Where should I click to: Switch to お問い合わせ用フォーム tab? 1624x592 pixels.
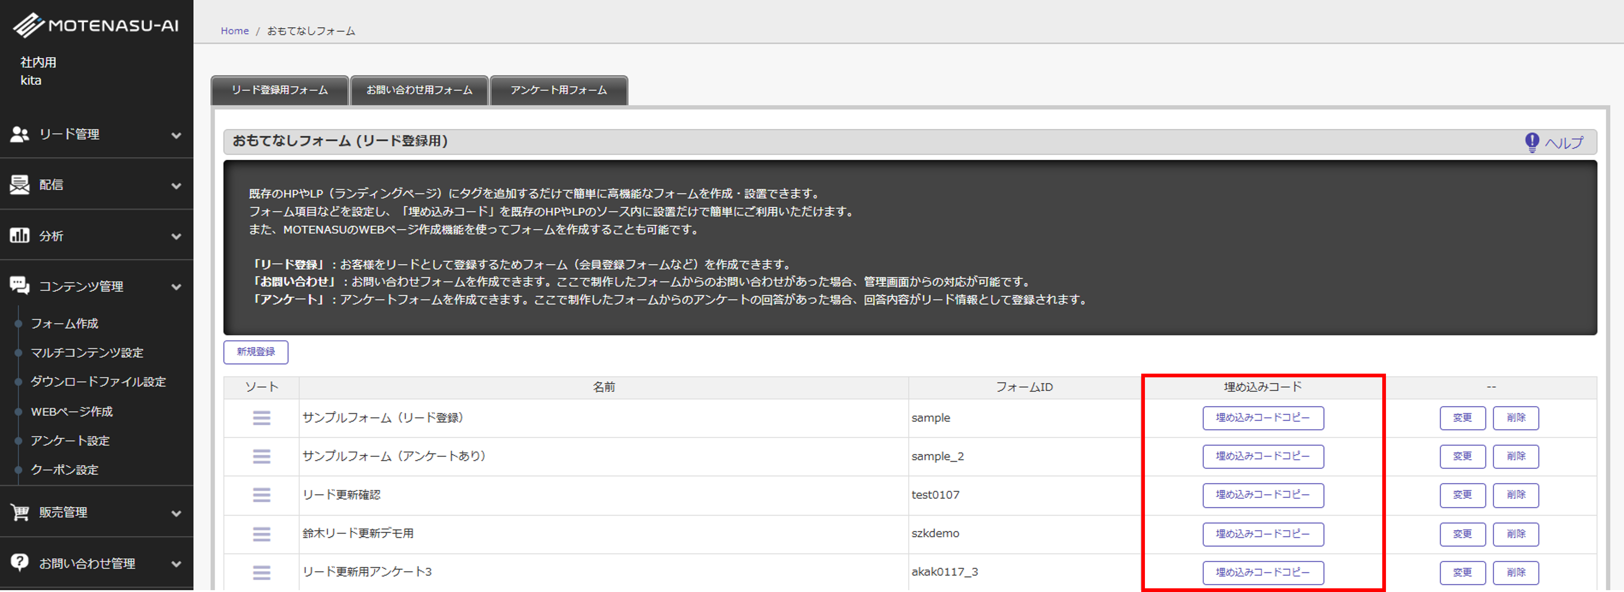point(419,91)
